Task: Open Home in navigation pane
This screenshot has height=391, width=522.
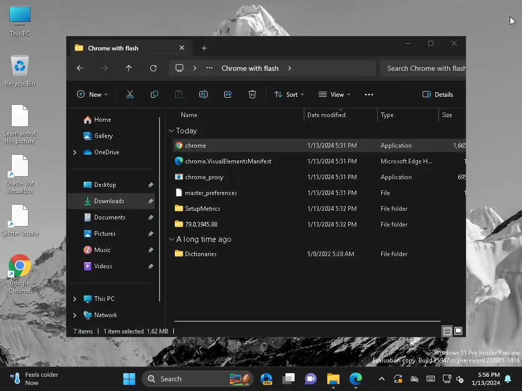Action: (102, 120)
